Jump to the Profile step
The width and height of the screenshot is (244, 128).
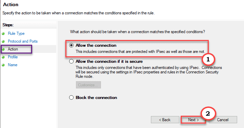13,57
